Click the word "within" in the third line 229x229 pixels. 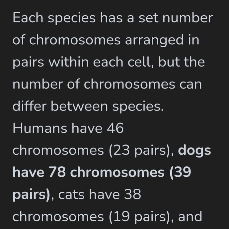(x=68, y=62)
